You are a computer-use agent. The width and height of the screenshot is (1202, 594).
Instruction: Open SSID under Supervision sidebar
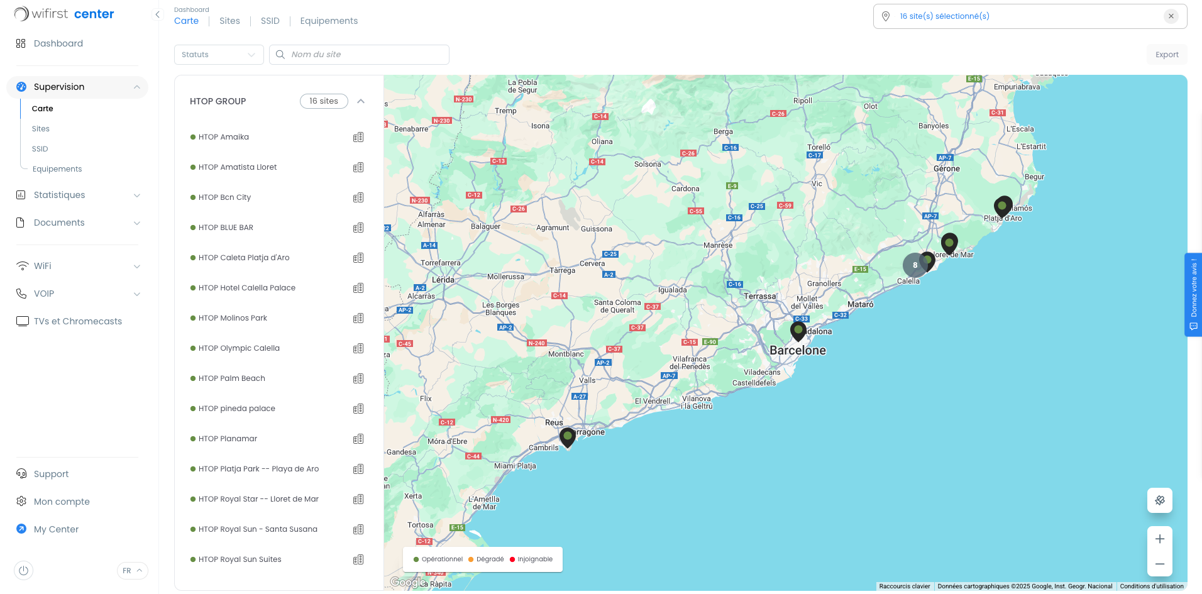(40, 149)
